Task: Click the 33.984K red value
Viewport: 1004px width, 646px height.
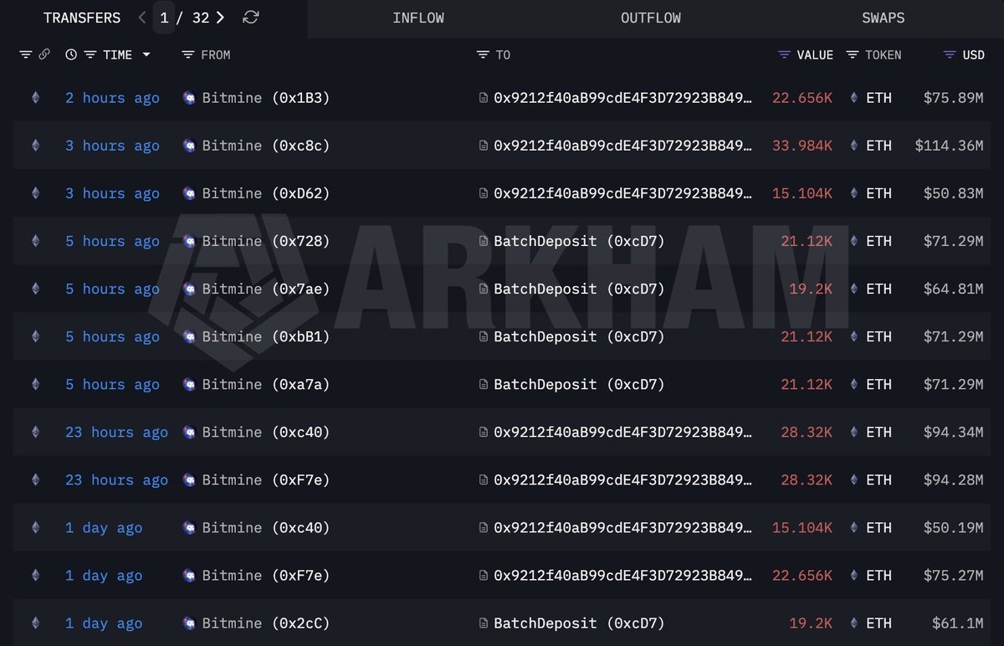Action: click(802, 146)
